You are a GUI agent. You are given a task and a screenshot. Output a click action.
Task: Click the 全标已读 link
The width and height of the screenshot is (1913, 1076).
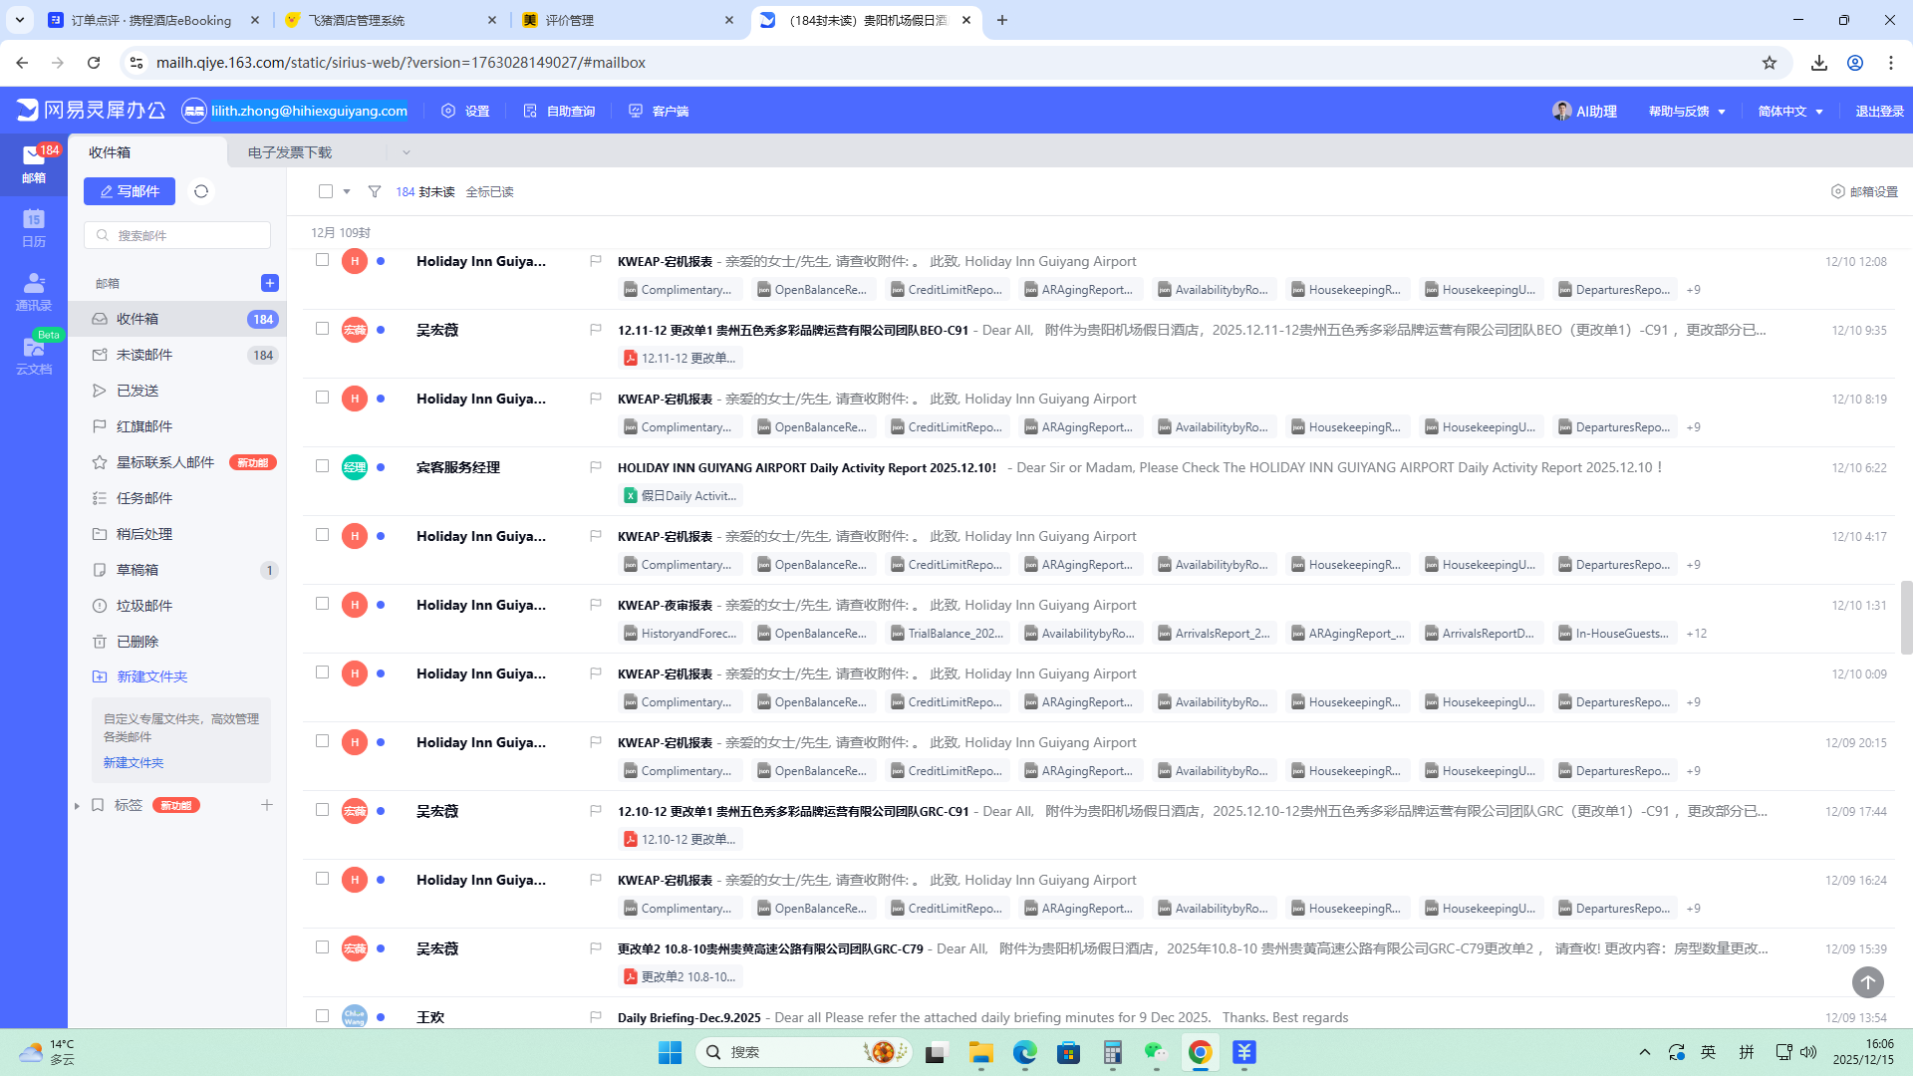[489, 191]
